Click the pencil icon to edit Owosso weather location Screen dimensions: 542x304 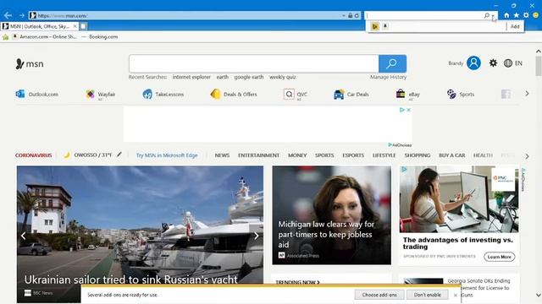click(x=119, y=155)
